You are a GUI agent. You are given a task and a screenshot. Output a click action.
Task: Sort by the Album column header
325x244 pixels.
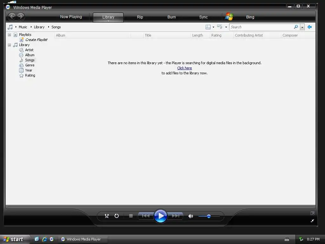click(x=92, y=35)
